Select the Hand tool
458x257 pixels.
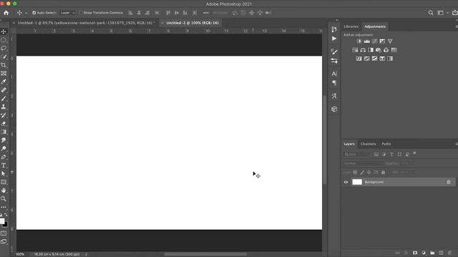pos(4,191)
